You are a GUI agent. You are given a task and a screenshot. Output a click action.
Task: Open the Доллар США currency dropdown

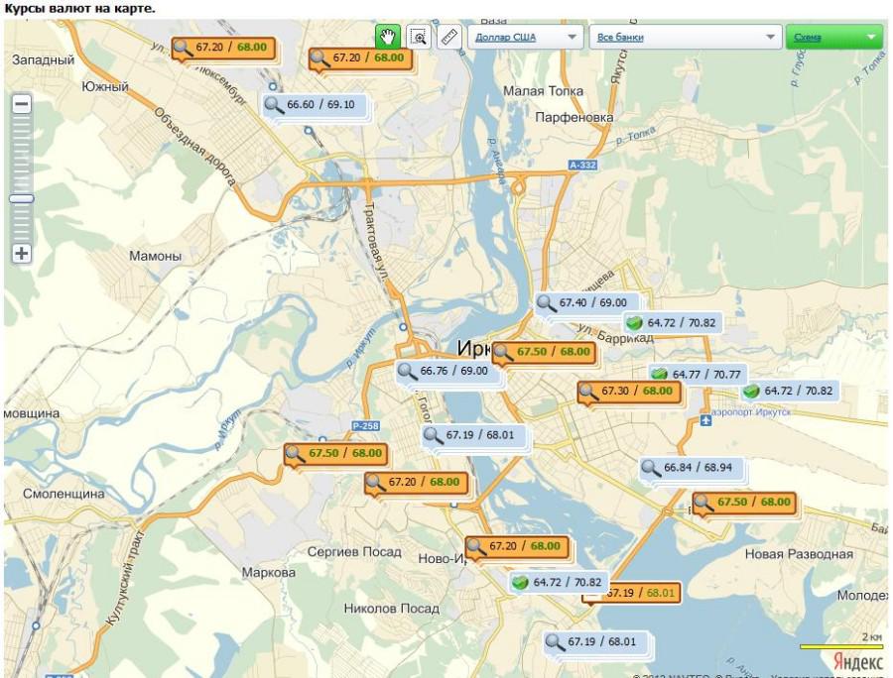coord(526,37)
